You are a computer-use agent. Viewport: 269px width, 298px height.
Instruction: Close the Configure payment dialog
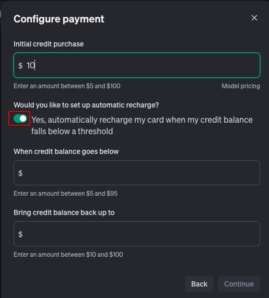point(254,18)
